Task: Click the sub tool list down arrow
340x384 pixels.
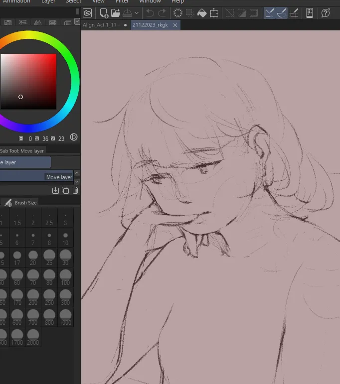Action: tap(77, 181)
